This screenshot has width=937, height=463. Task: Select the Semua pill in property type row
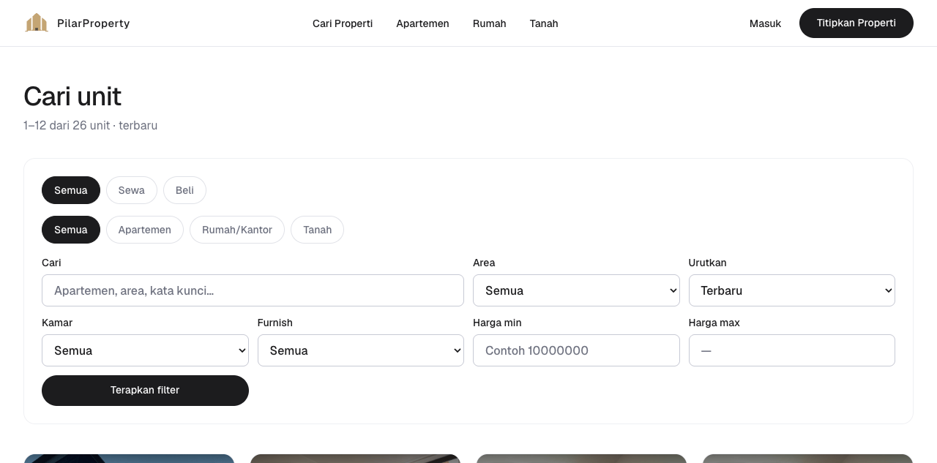pos(71,230)
